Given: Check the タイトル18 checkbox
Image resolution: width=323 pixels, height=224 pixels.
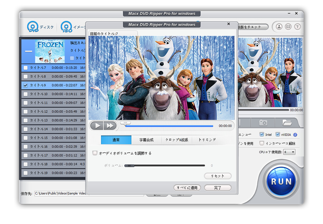Looking at the screenshot, I should pyautogui.click(x=26, y=164).
